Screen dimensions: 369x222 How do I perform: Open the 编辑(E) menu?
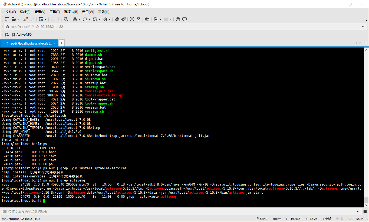click(x=25, y=12)
